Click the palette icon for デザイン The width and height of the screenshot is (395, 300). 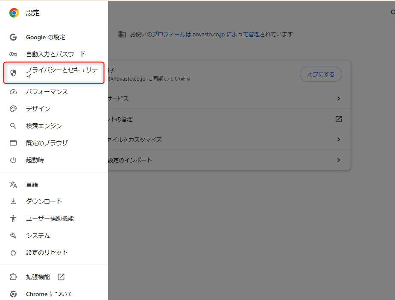coord(13,109)
